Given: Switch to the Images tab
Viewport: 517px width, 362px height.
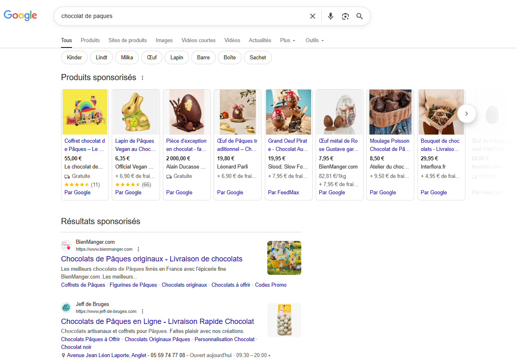Looking at the screenshot, I should click(164, 40).
